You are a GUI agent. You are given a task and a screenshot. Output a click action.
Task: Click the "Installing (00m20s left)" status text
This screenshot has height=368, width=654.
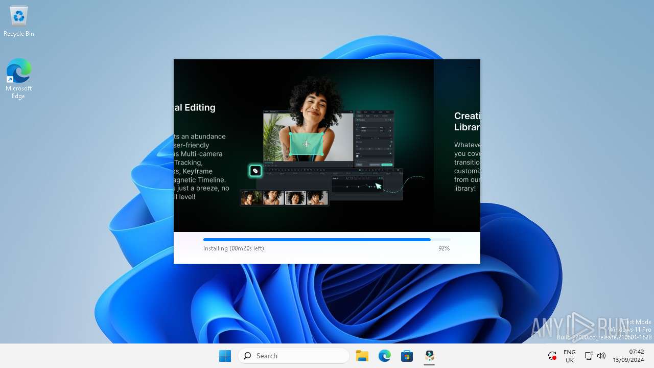point(233,248)
